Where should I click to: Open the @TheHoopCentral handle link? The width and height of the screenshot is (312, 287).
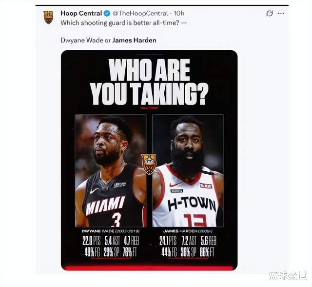(140, 13)
